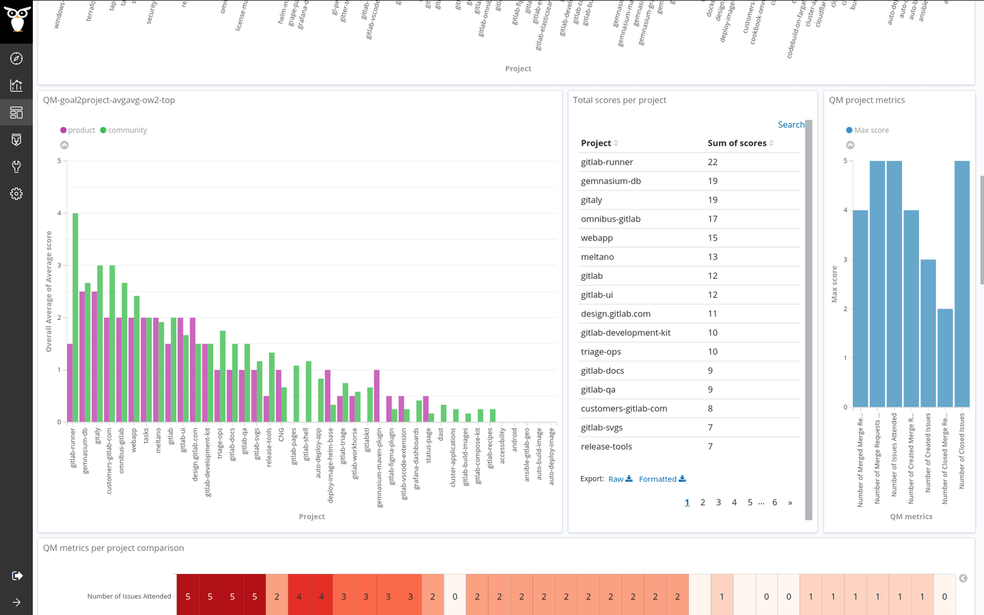Image resolution: width=984 pixels, height=615 pixels.
Task: Toggle the product series in chart legend
Action: [x=77, y=130]
